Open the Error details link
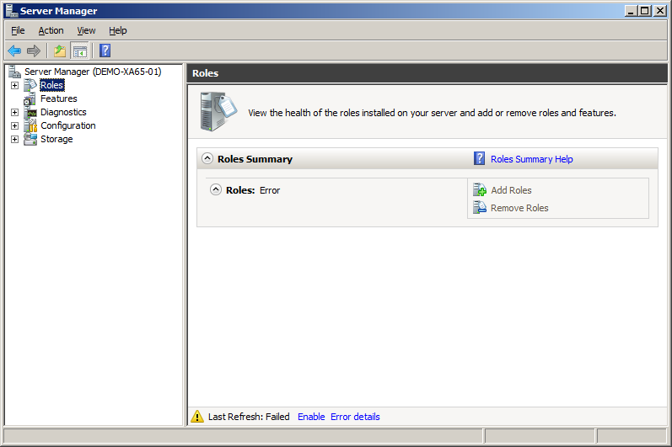 (x=355, y=417)
